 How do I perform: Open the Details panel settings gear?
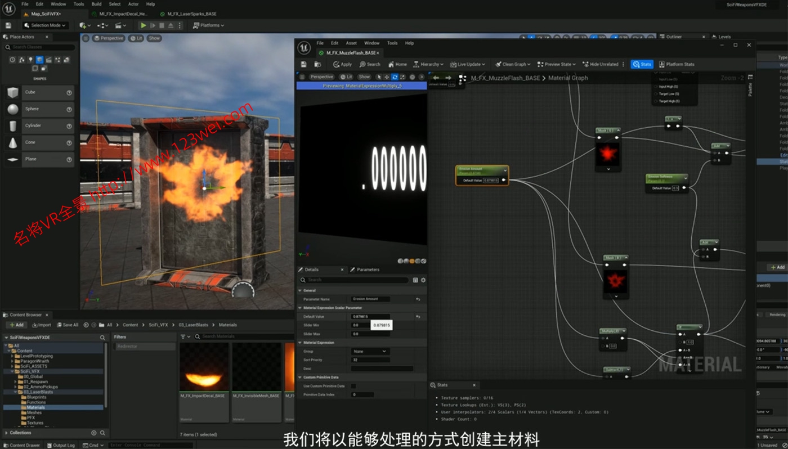(423, 280)
